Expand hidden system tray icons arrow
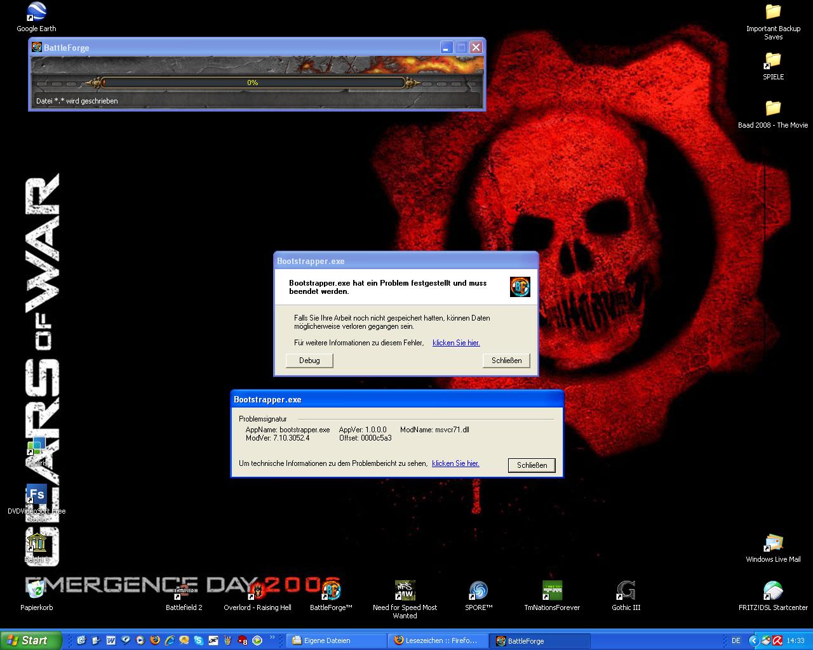The width and height of the screenshot is (813, 650). pos(754,640)
